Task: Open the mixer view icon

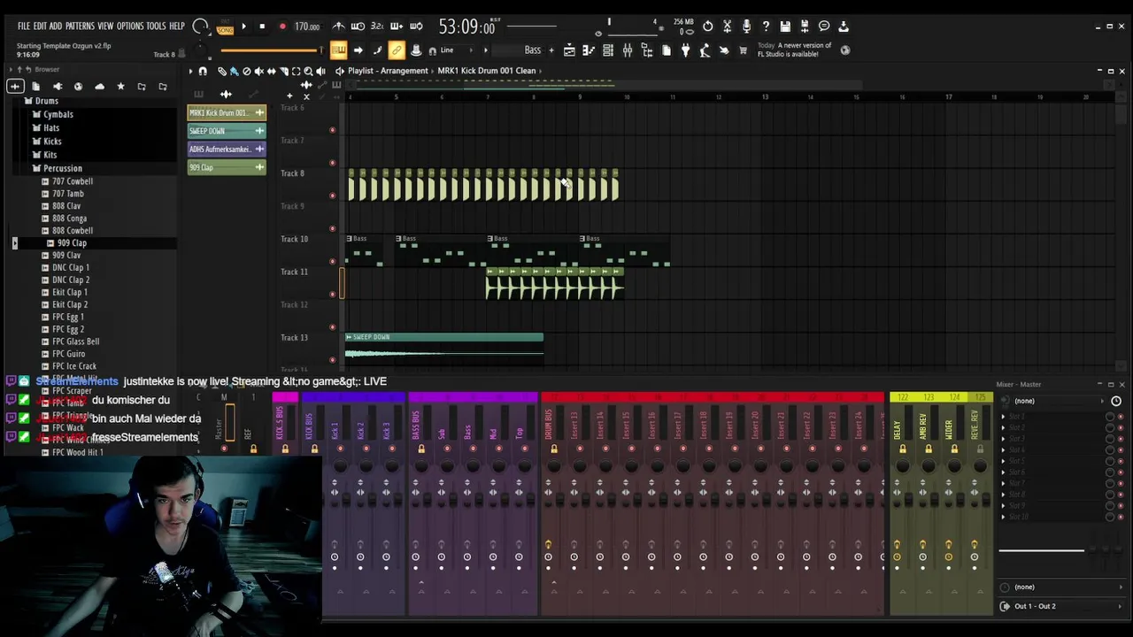Action: click(628, 50)
